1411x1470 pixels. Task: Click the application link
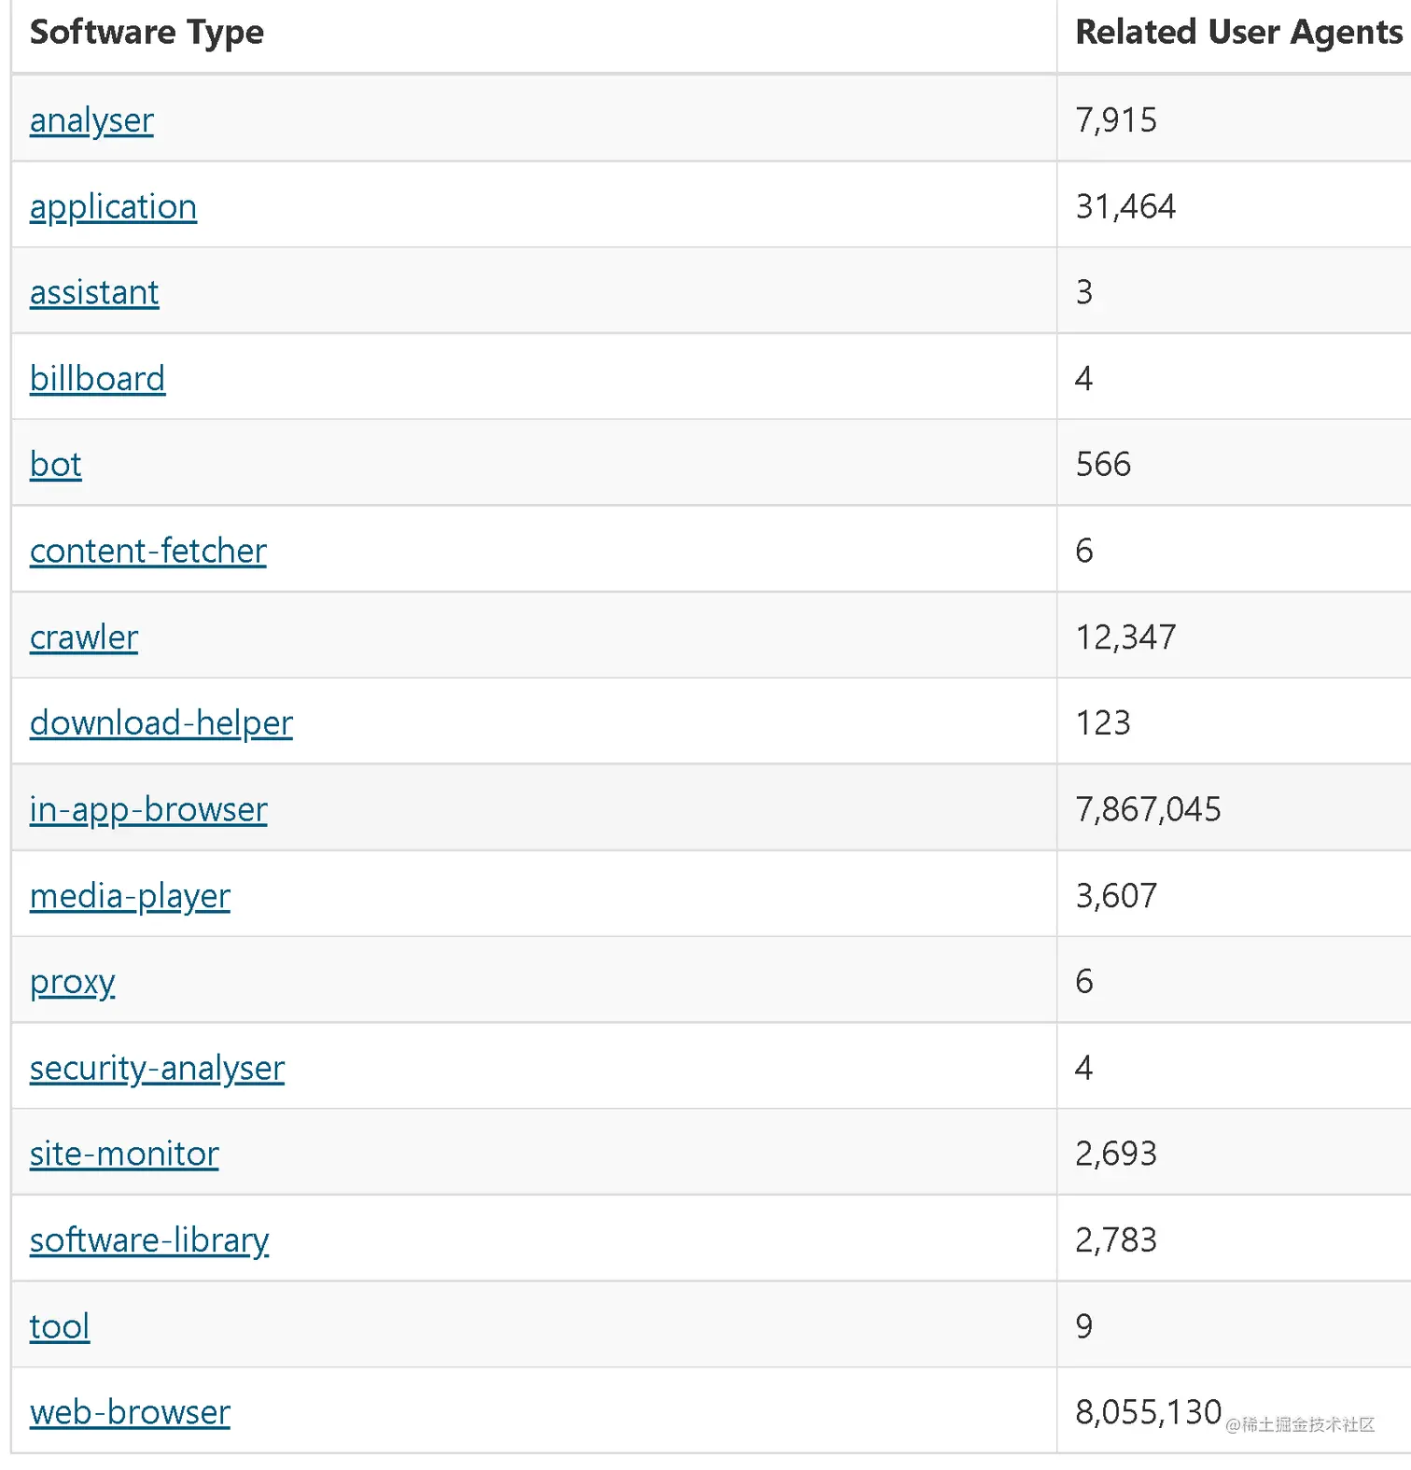tap(113, 206)
